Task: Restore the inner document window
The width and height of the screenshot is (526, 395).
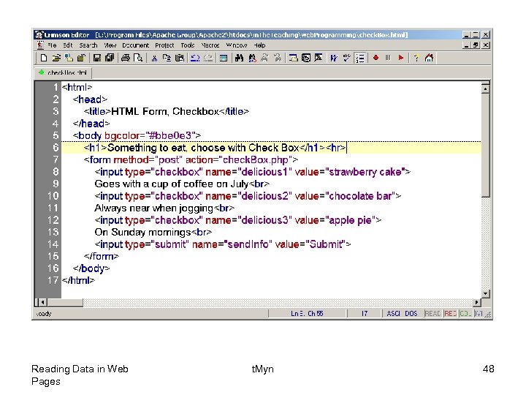Action: (476, 45)
